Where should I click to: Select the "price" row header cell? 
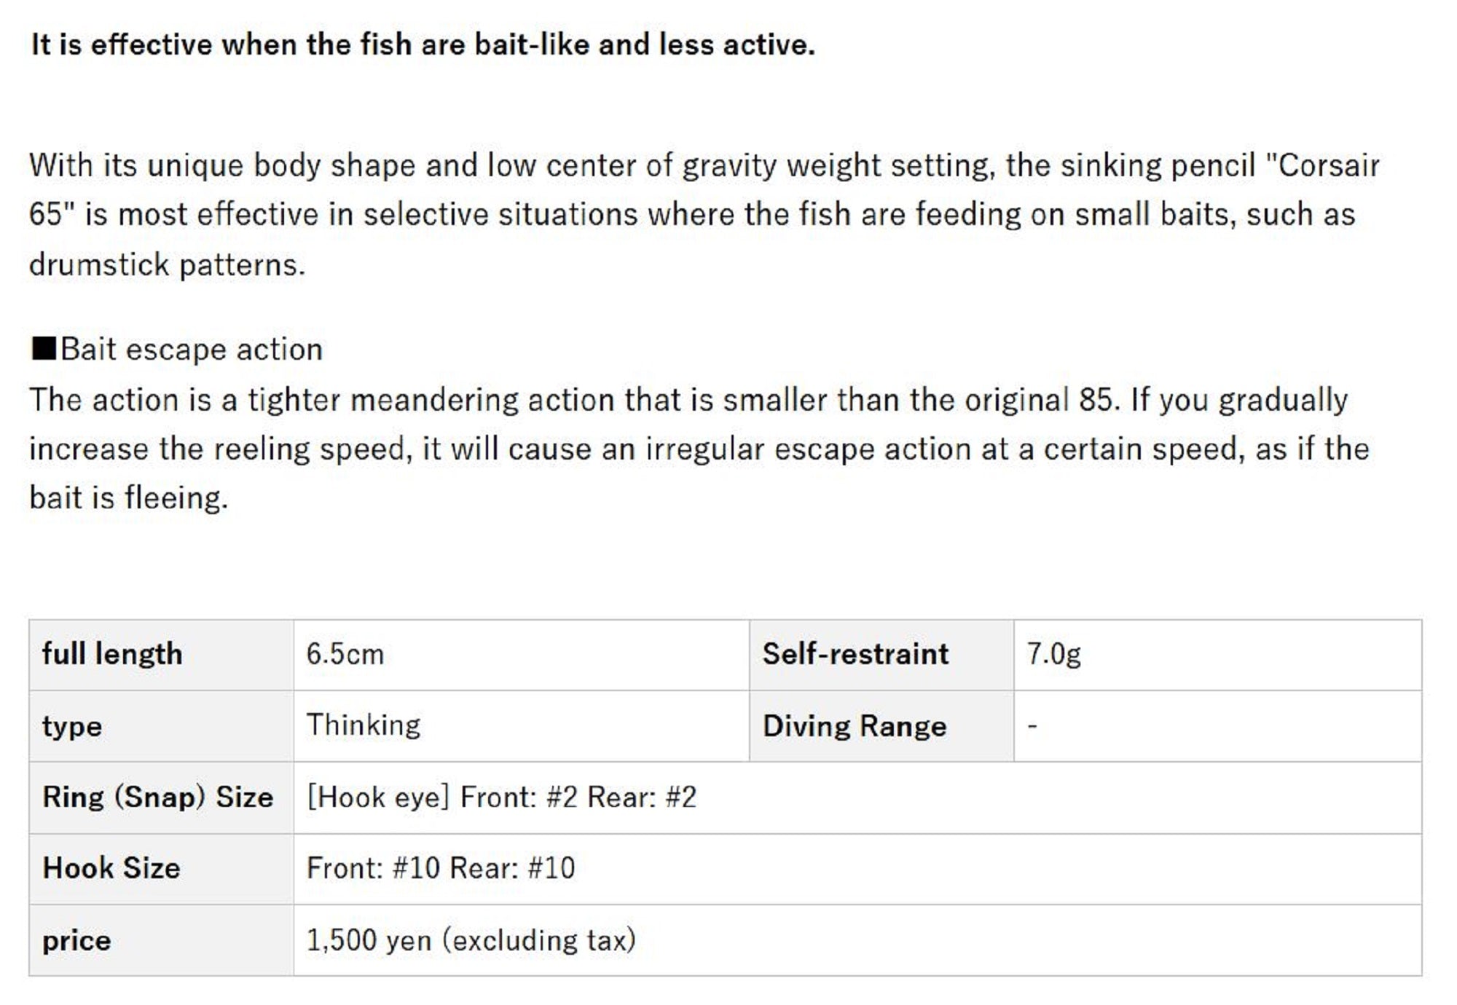click(x=76, y=940)
